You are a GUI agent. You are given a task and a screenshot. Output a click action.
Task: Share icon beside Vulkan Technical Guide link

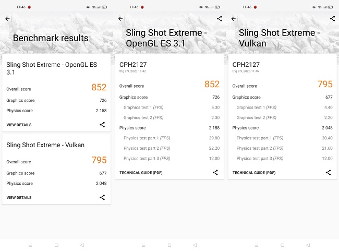[x=329, y=172]
